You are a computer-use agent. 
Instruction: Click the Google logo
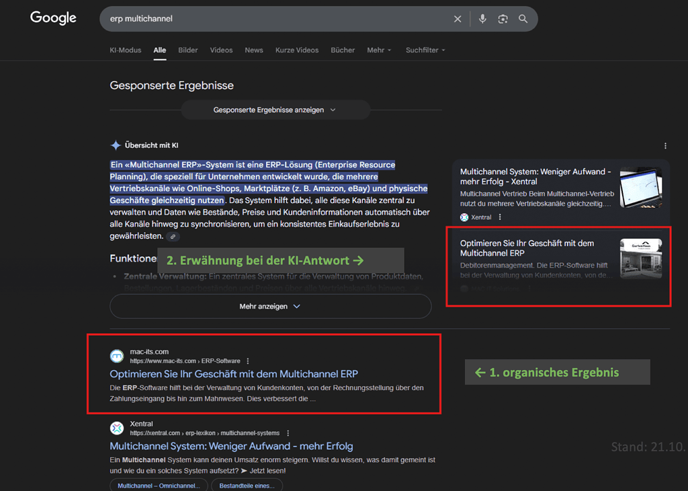pos(52,18)
